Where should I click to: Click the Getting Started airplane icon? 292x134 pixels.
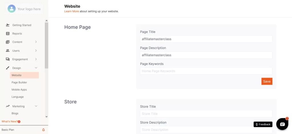(8, 25)
